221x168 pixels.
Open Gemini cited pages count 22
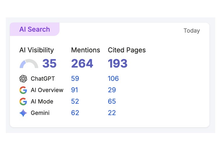pos(112,113)
